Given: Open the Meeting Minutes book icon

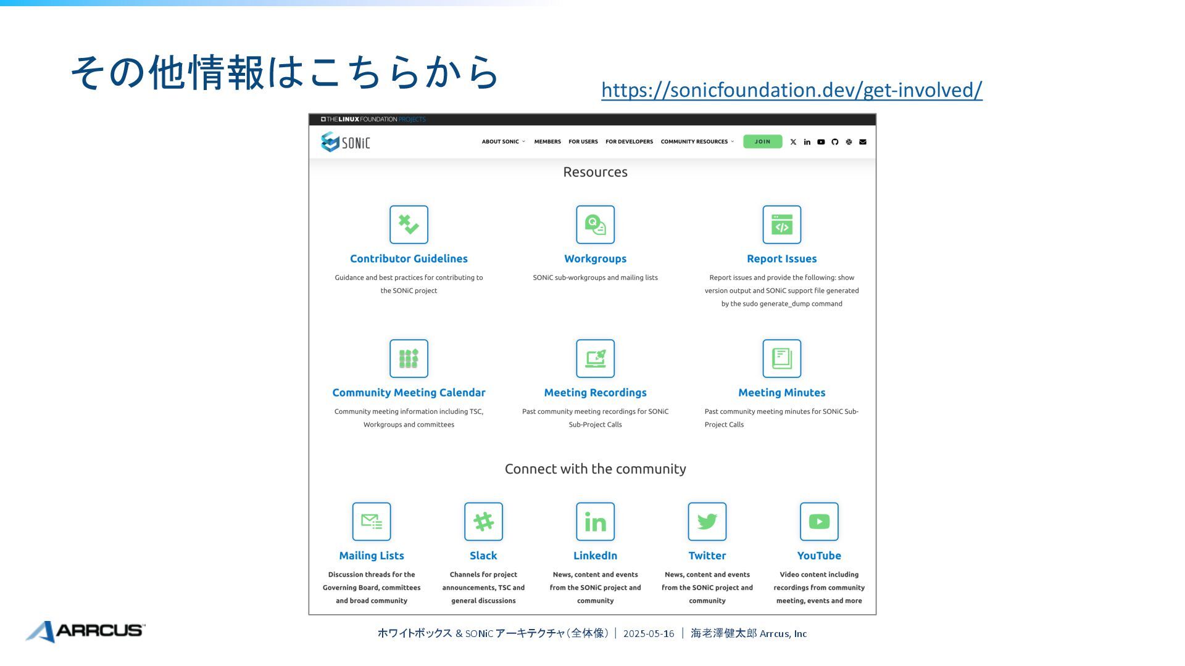Looking at the screenshot, I should pos(781,358).
